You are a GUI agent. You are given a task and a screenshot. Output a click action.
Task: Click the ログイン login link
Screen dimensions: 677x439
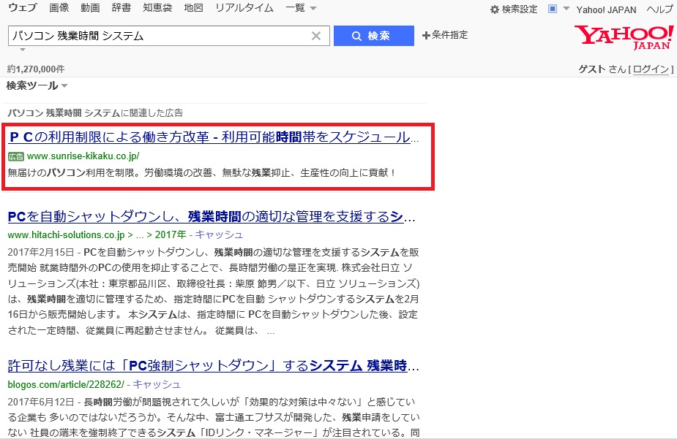pyautogui.click(x=651, y=69)
